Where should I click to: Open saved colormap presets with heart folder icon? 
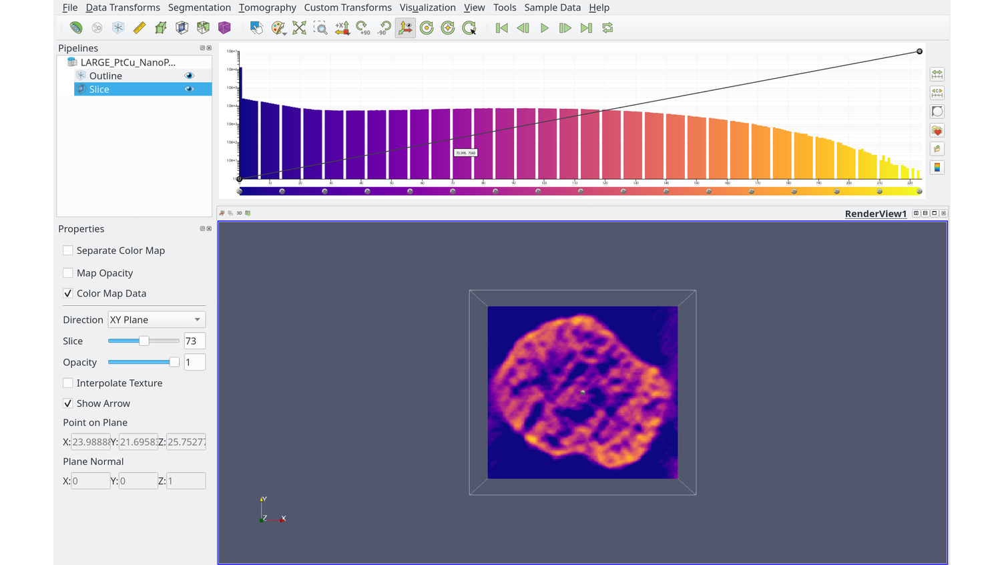(x=937, y=130)
